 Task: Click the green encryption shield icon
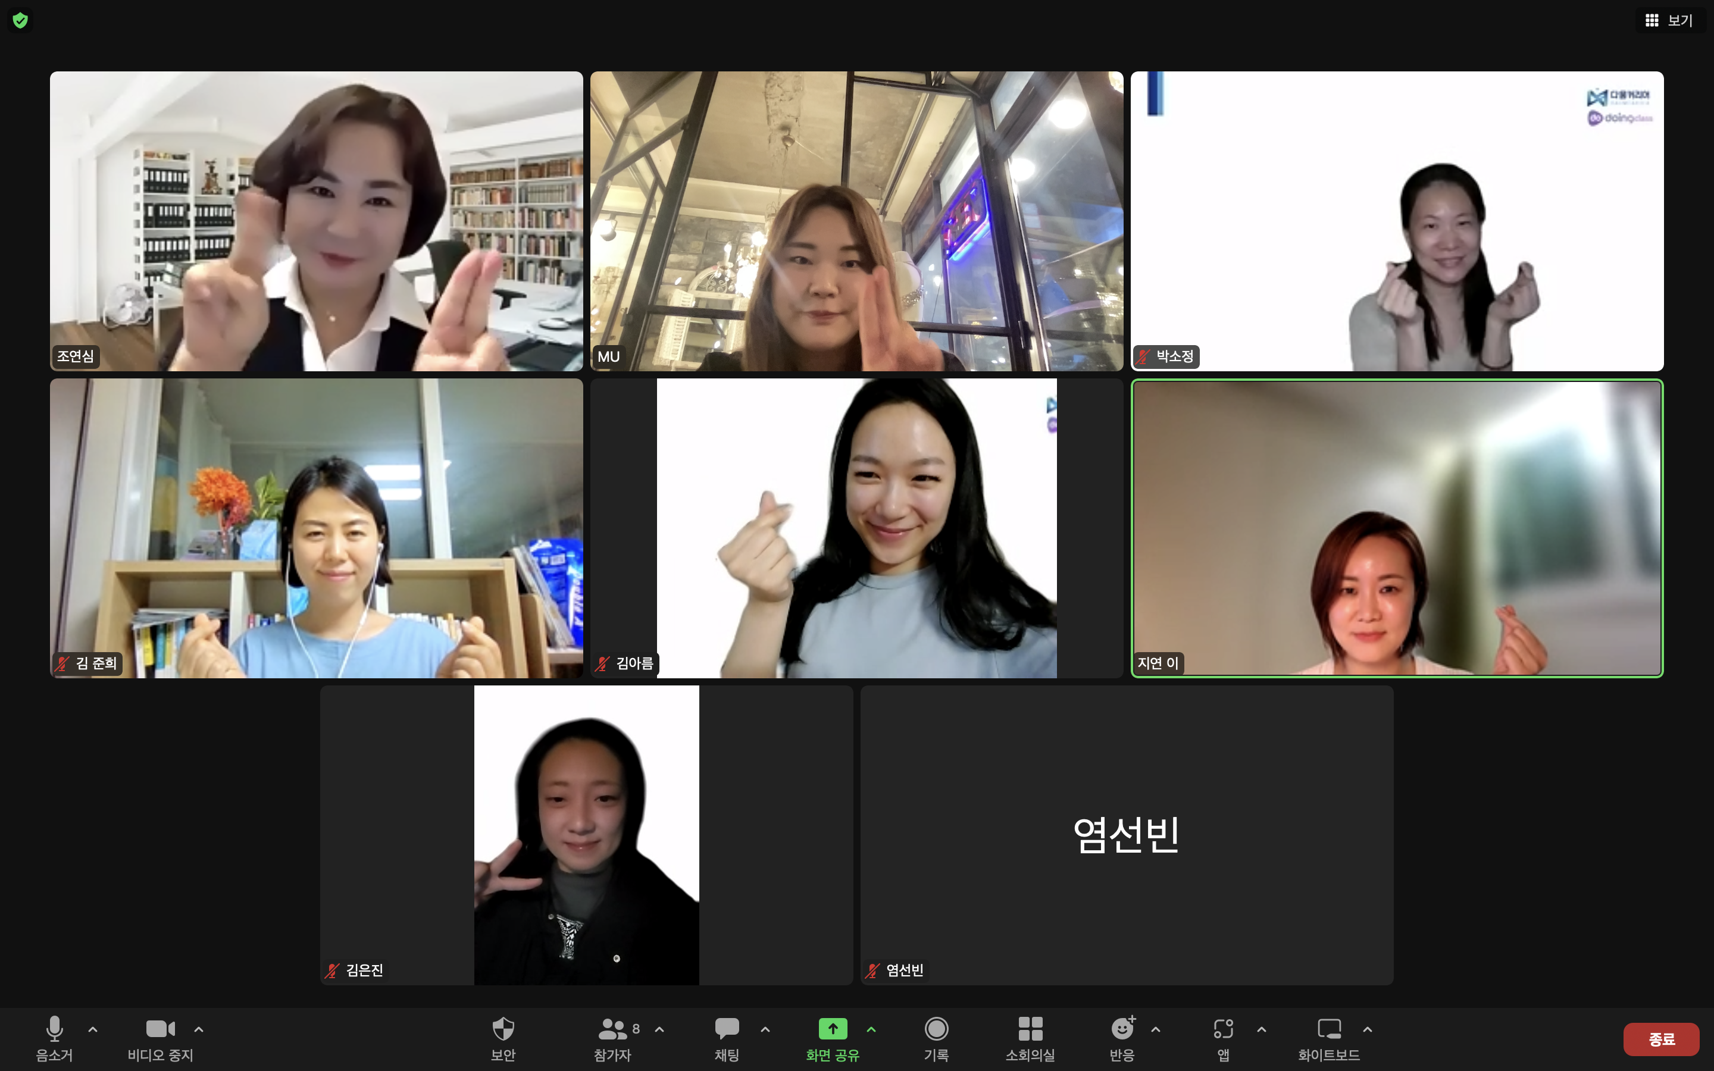pos(21,21)
